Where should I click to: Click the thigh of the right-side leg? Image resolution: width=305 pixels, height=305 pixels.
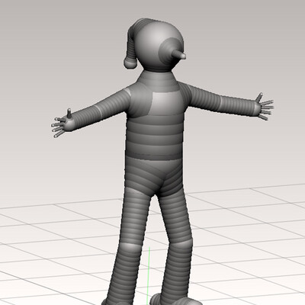pos(176,216)
